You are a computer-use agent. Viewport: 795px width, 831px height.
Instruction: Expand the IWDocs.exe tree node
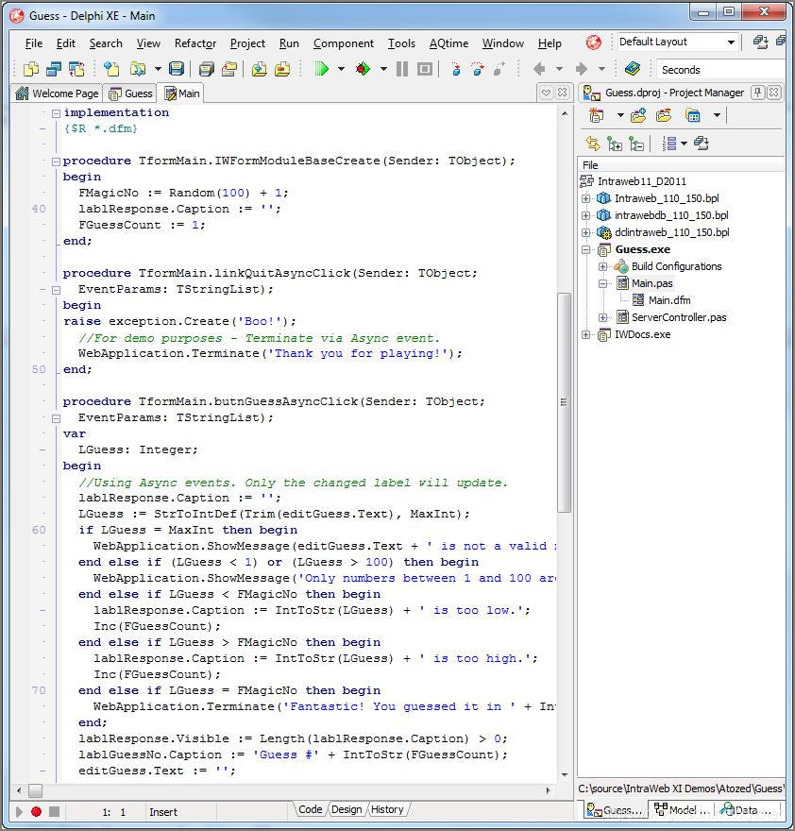pyautogui.click(x=585, y=334)
